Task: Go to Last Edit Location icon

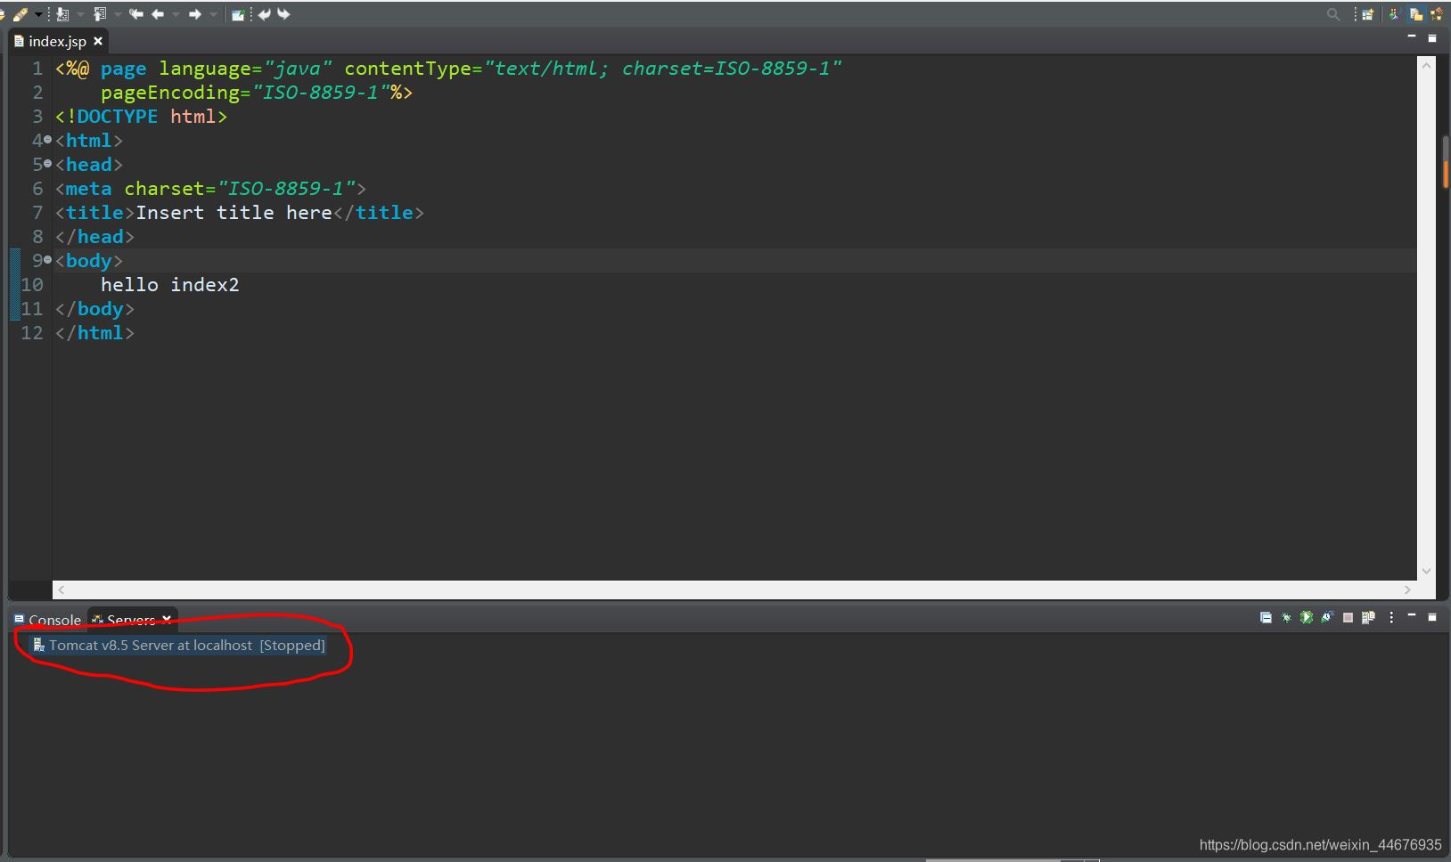Action: [136, 14]
